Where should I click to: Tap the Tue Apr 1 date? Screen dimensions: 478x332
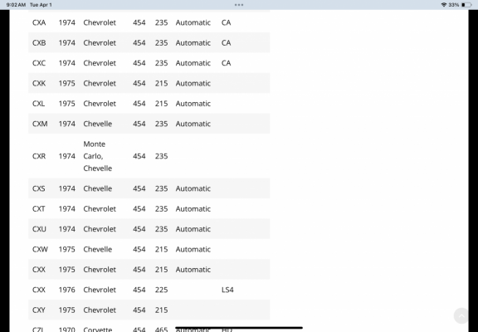[x=41, y=5]
